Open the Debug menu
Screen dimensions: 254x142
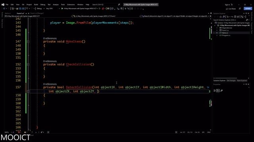(43, 5)
